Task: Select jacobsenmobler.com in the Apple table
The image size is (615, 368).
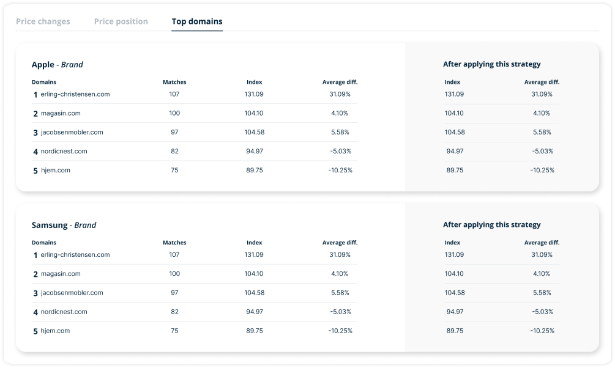Action: 72,132
